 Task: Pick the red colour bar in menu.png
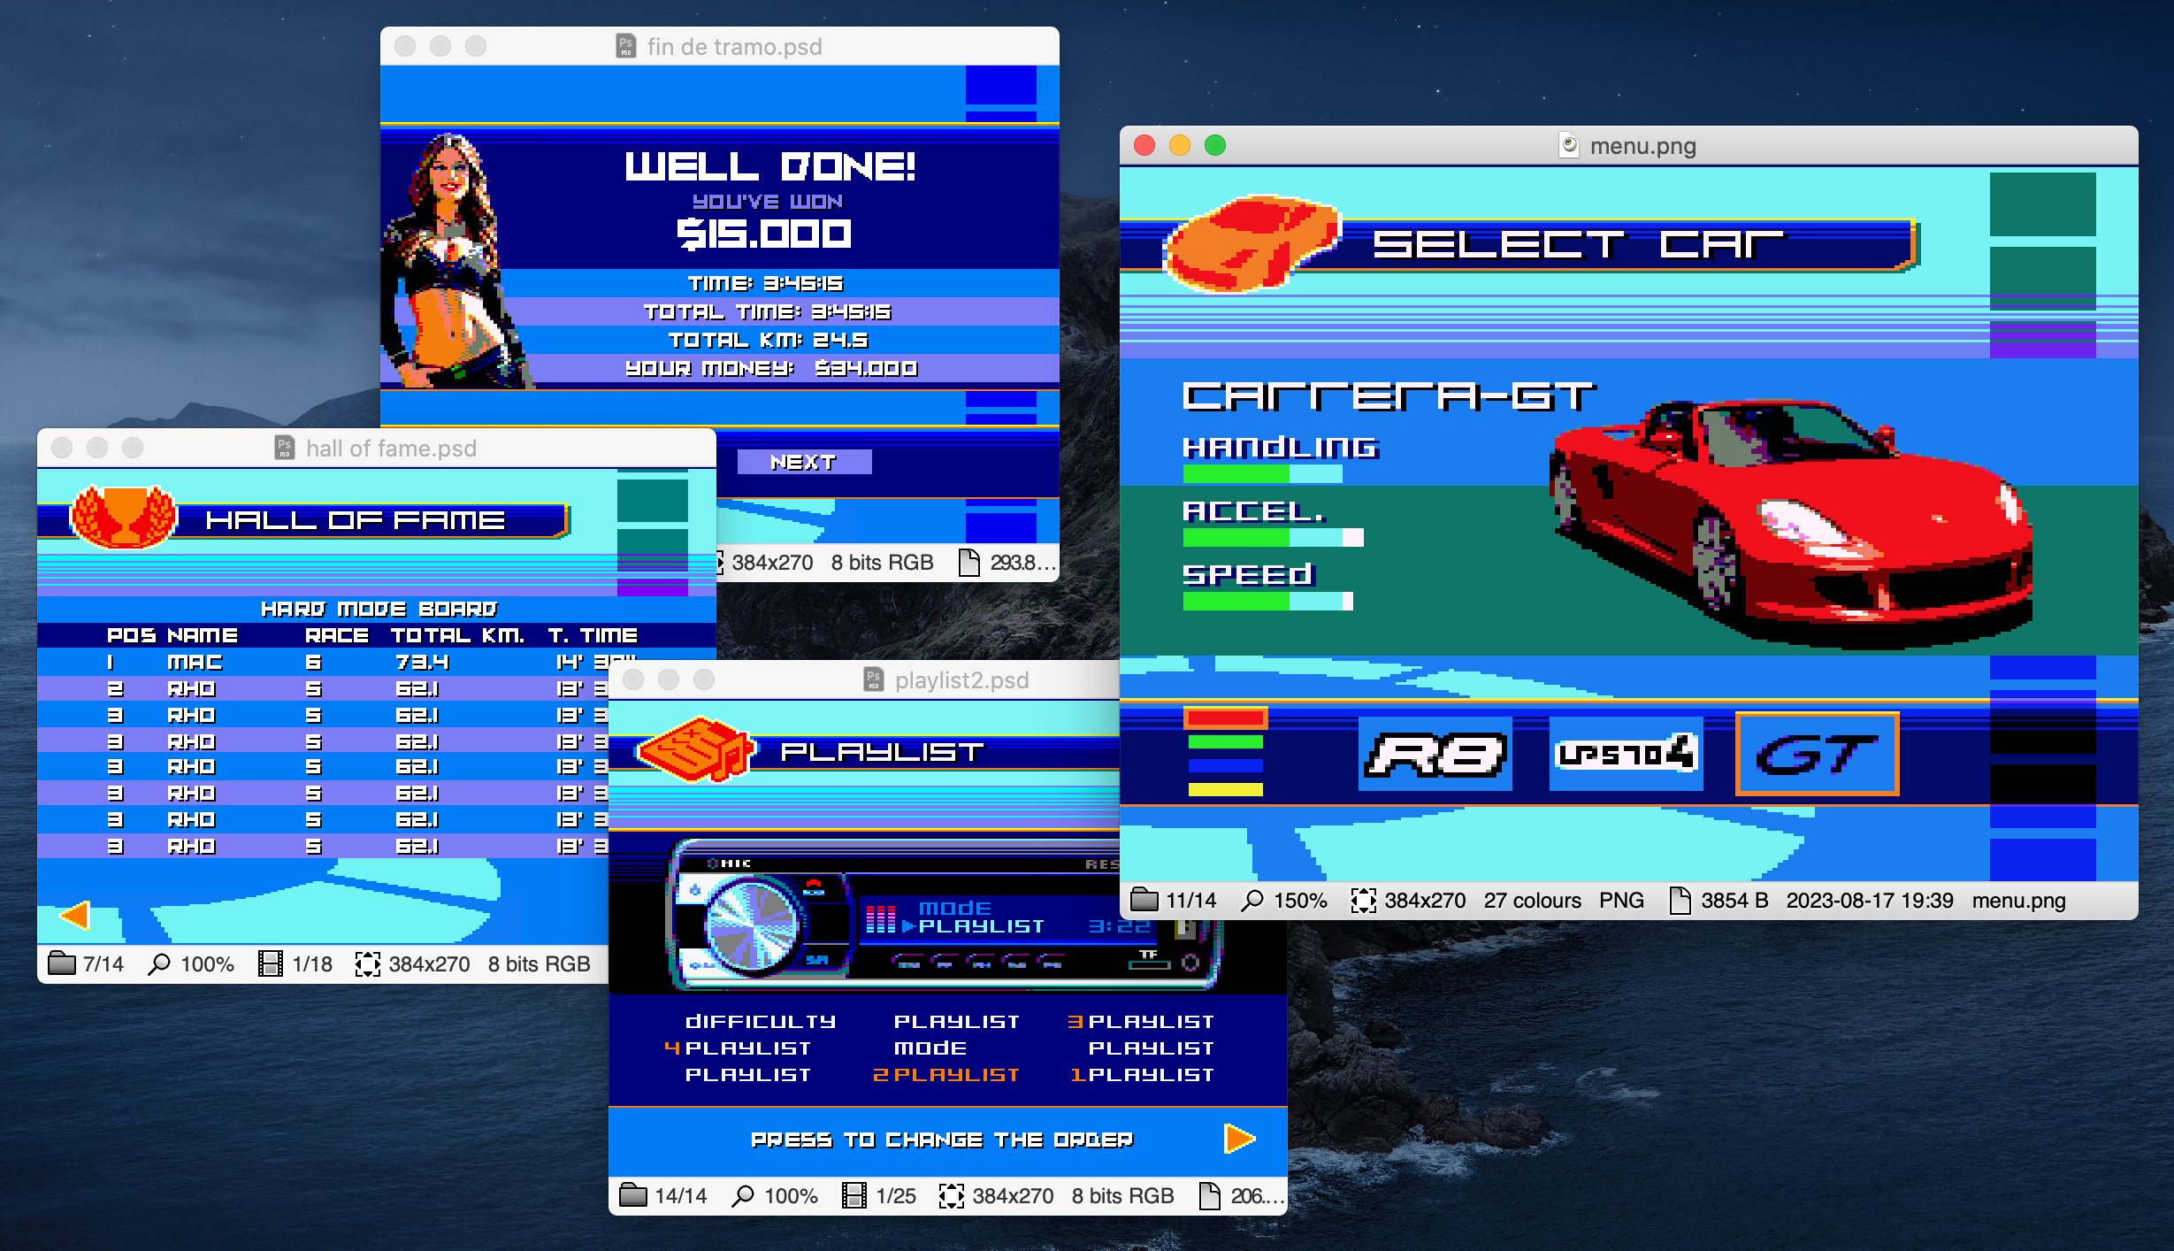[x=1226, y=718]
